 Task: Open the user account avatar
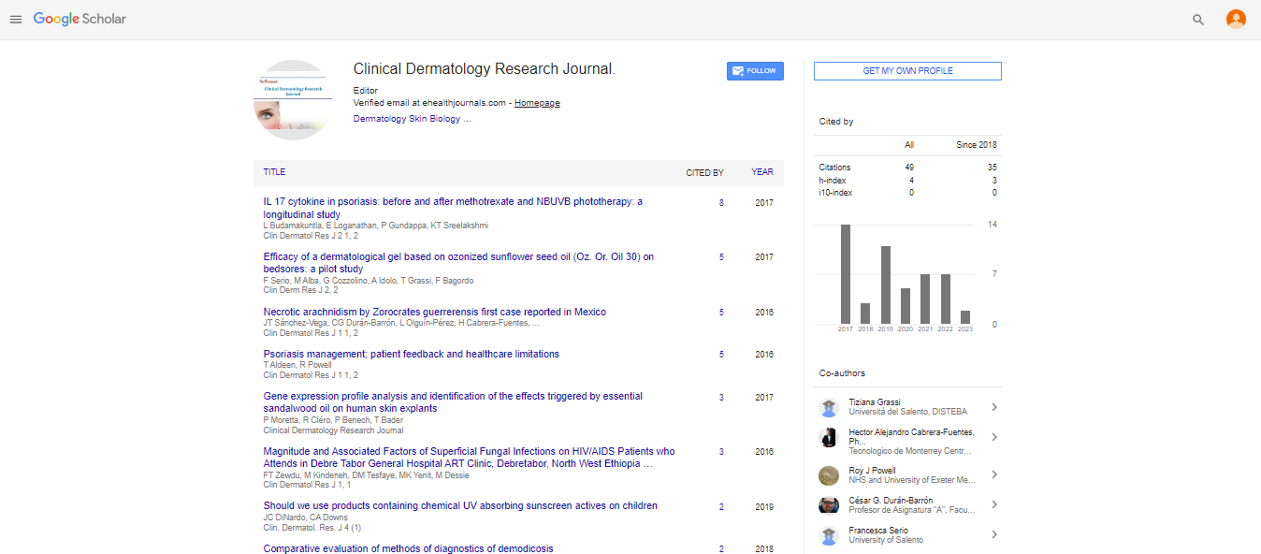tap(1236, 19)
